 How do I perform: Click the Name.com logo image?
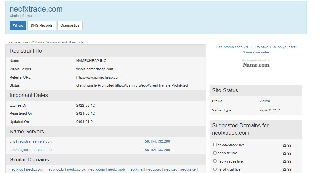(256, 64)
